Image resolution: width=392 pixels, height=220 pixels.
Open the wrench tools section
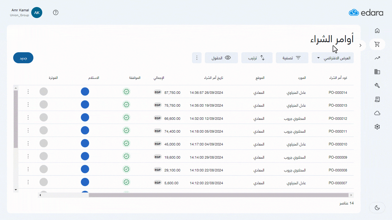[x=377, y=86]
